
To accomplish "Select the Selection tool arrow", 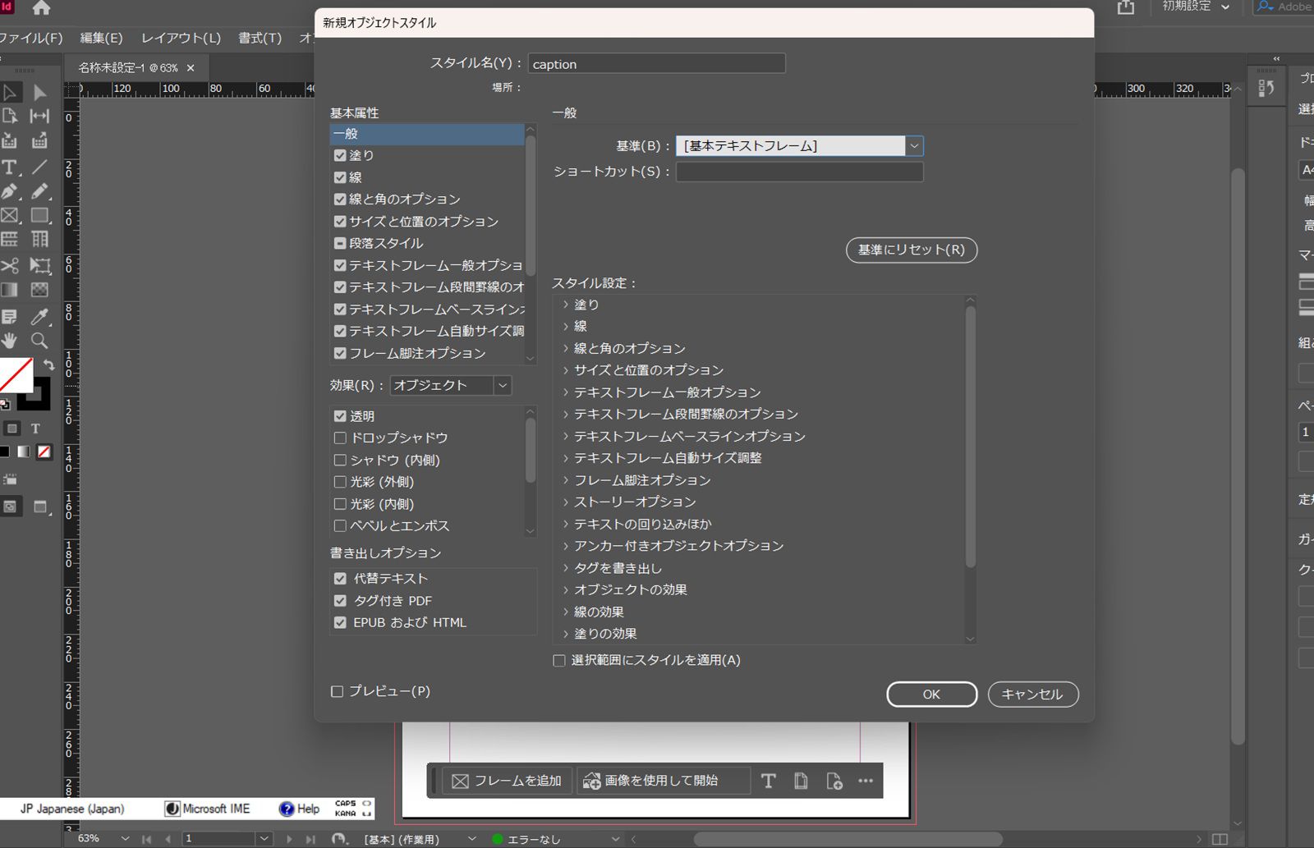I will click(x=11, y=93).
